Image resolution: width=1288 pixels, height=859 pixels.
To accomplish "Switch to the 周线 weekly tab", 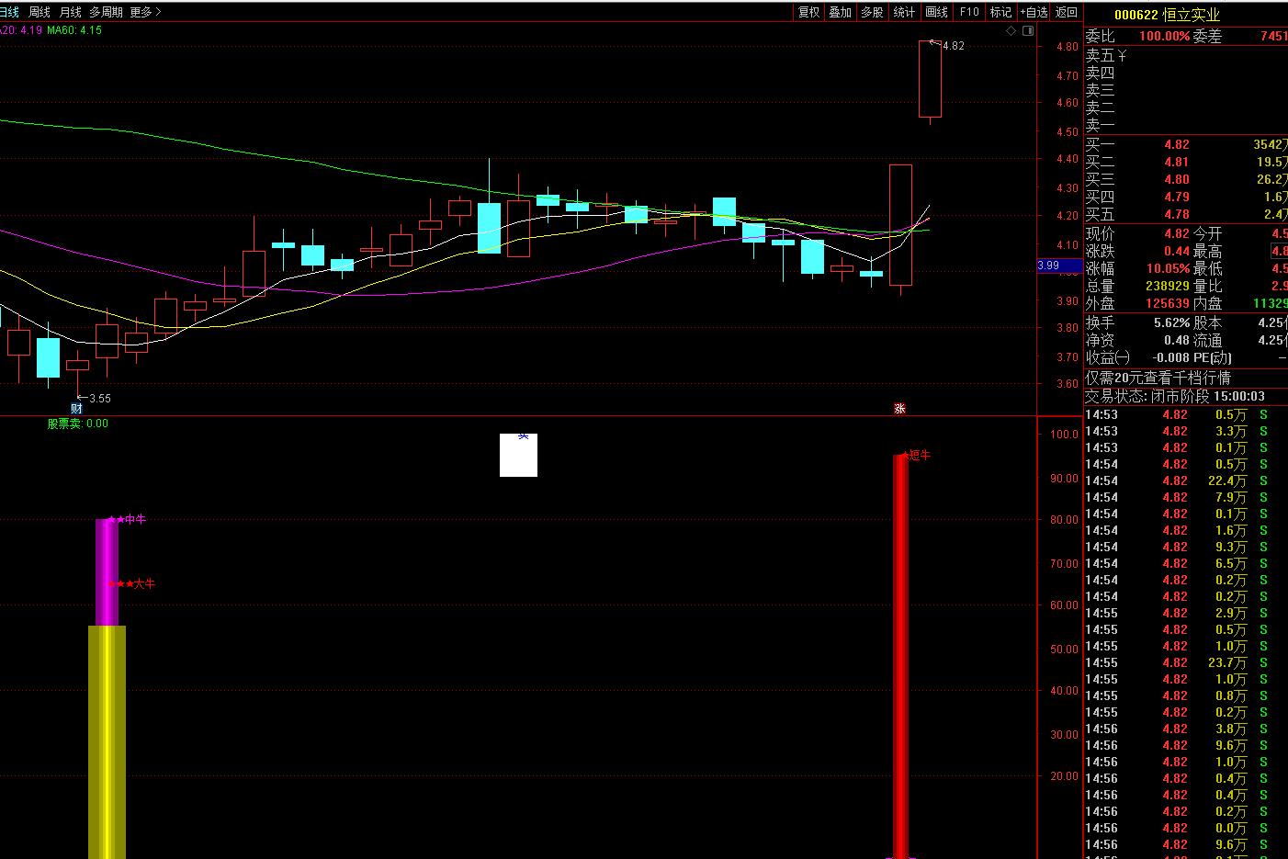I will click(40, 12).
